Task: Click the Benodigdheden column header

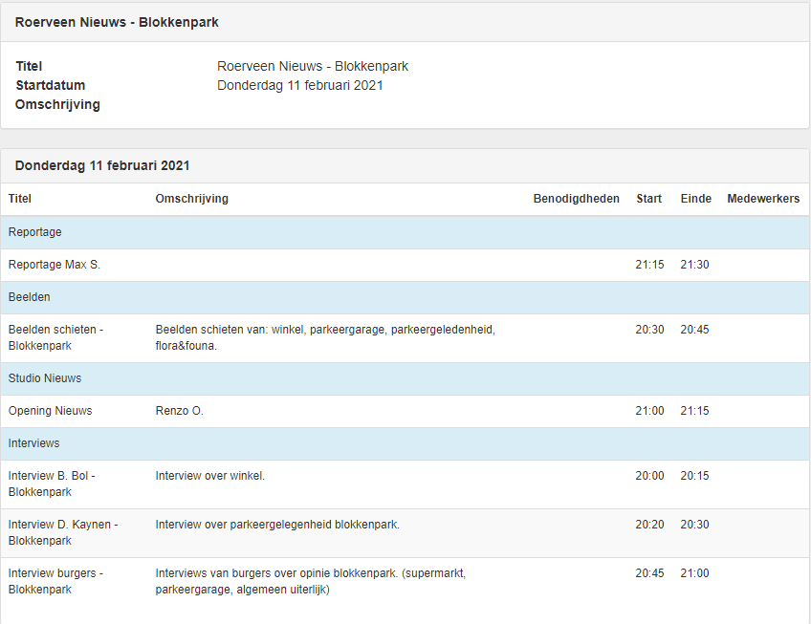Action: tap(576, 199)
